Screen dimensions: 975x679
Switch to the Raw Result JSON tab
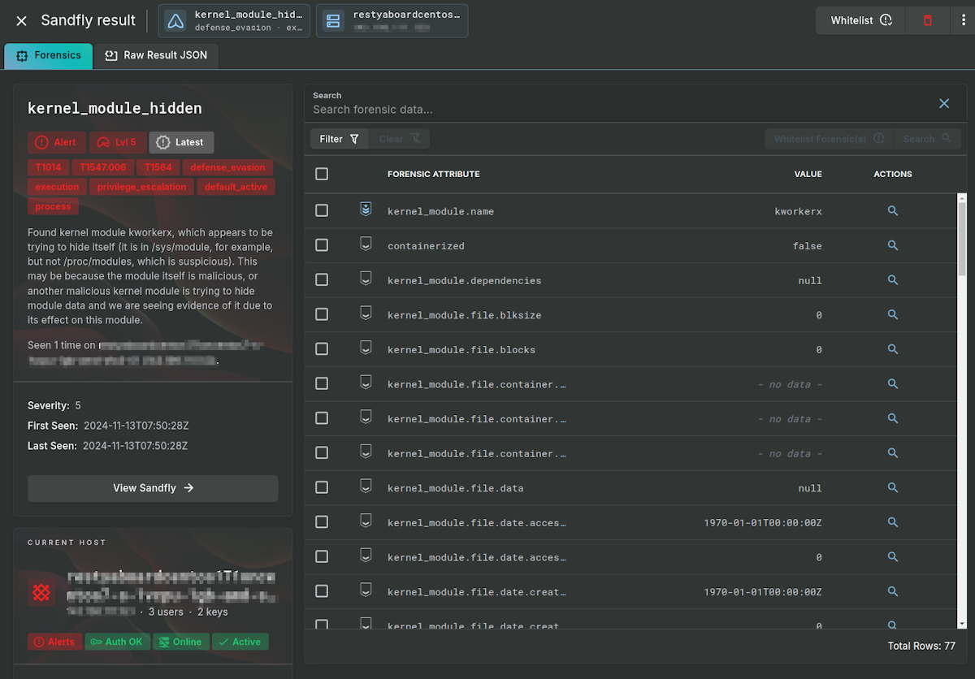click(x=157, y=55)
